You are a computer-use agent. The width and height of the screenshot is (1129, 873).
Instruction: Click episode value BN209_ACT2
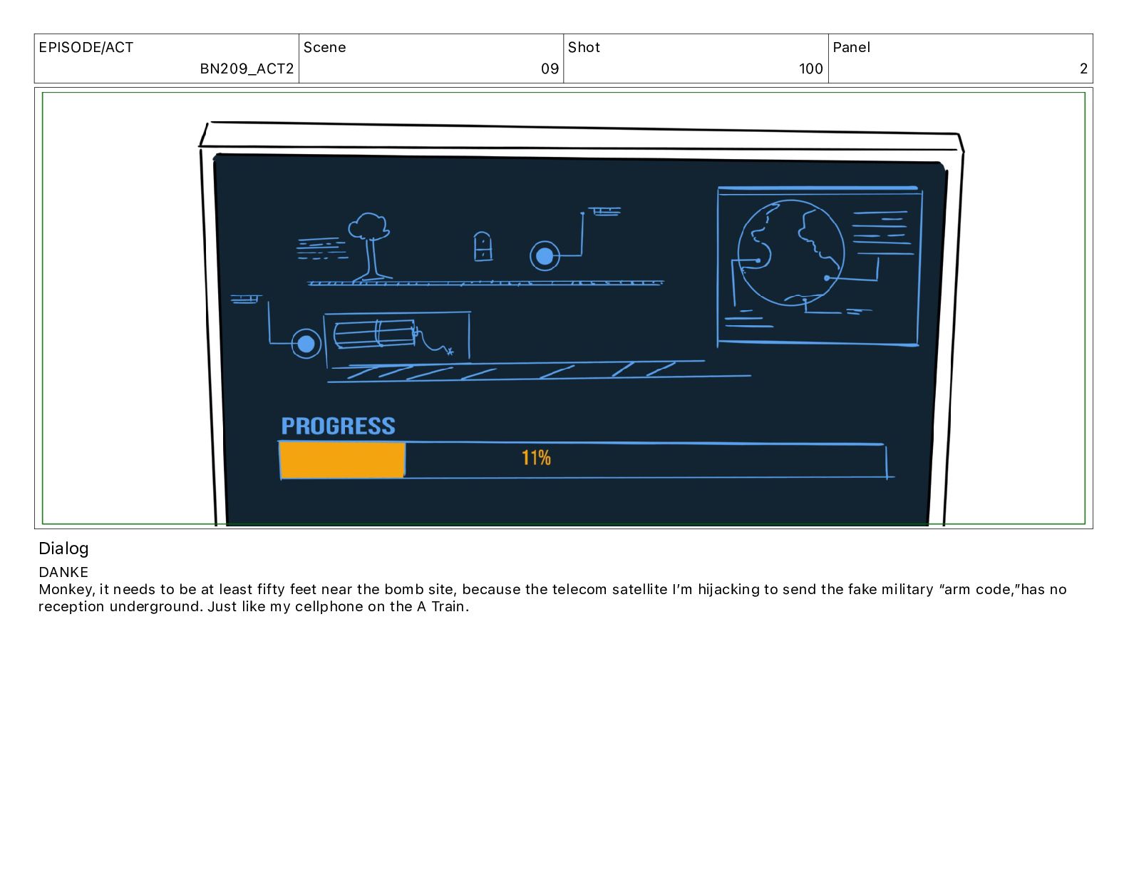[x=247, y=68]
